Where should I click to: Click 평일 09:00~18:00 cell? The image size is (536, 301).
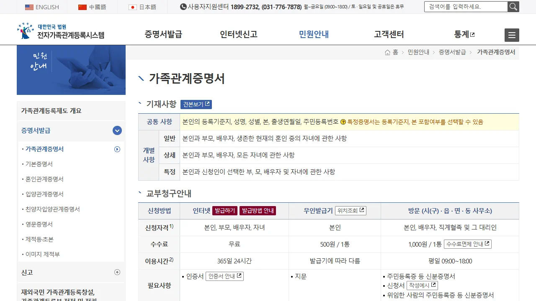click(450, 261)
